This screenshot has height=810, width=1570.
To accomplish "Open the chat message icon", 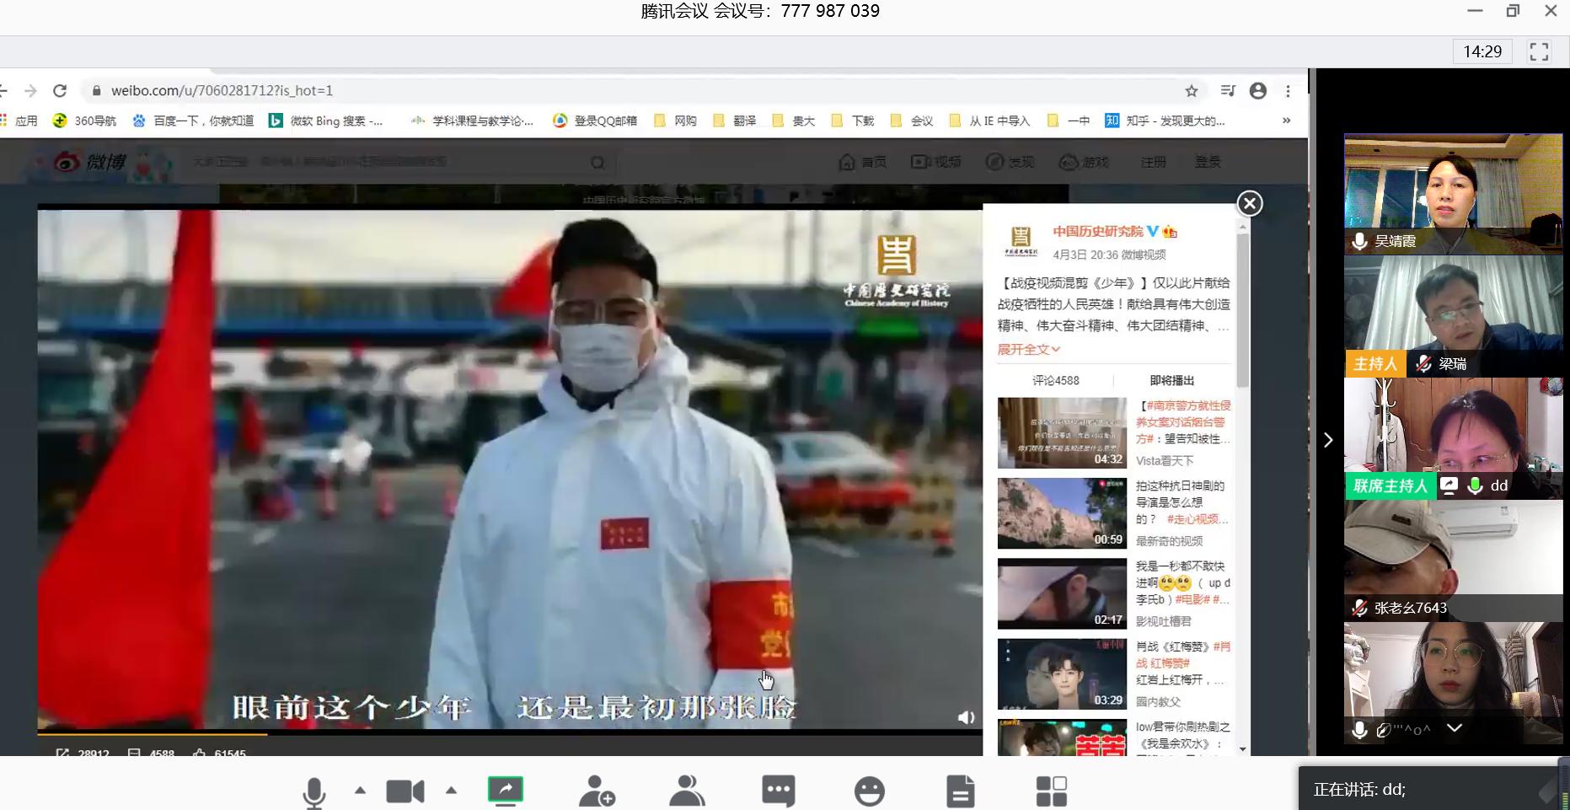I will (x=778, y=791).
